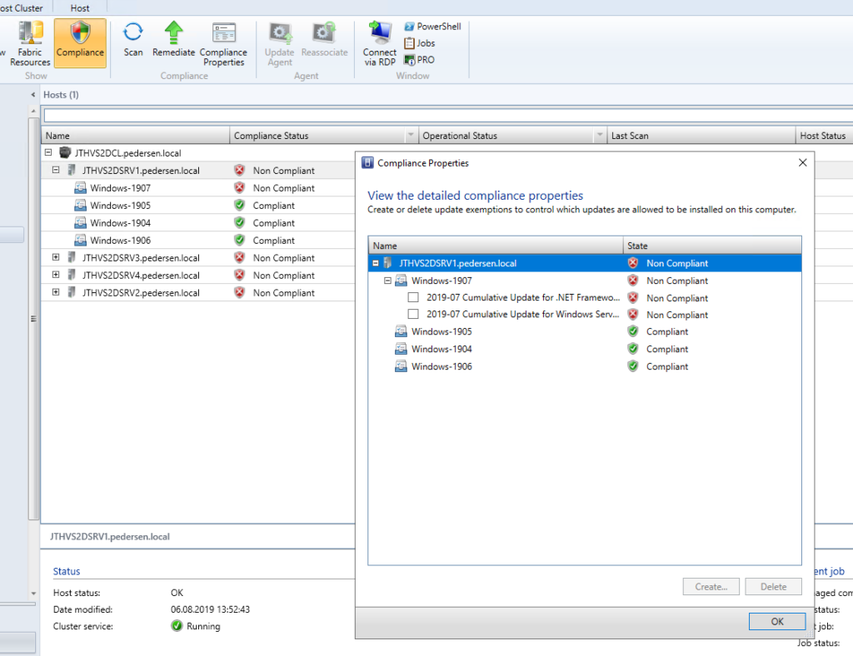Connect via RDP to the host
This screenshot has height=656, width=853.
(380, 45)
